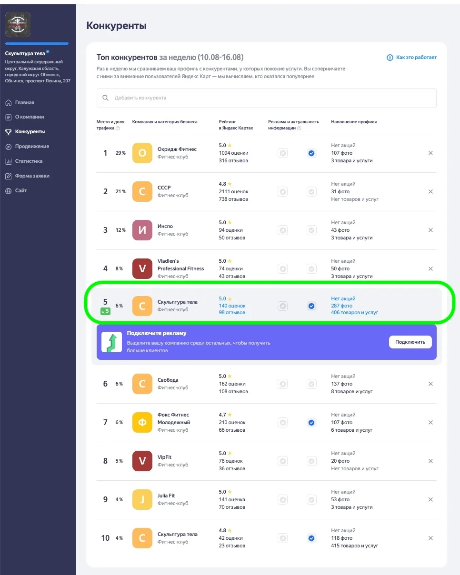This screenshot has width=460, height=575.
Task: Click the profile completeness progress bar
Action: (x=37, y=43)
